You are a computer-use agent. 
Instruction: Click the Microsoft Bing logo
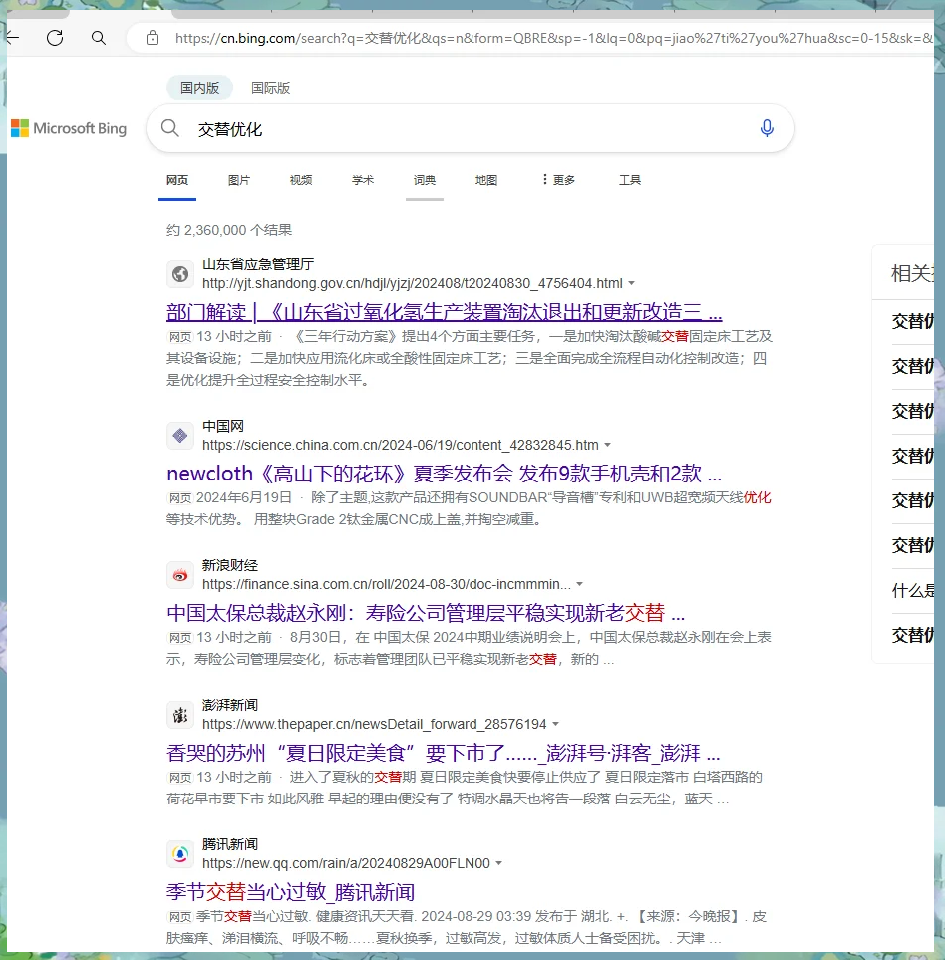pos(69,128)
